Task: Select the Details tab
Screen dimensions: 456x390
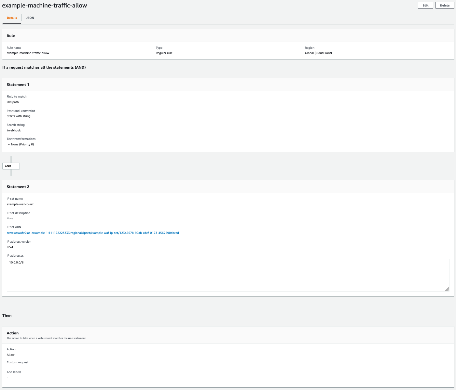Action: [12, 18]
